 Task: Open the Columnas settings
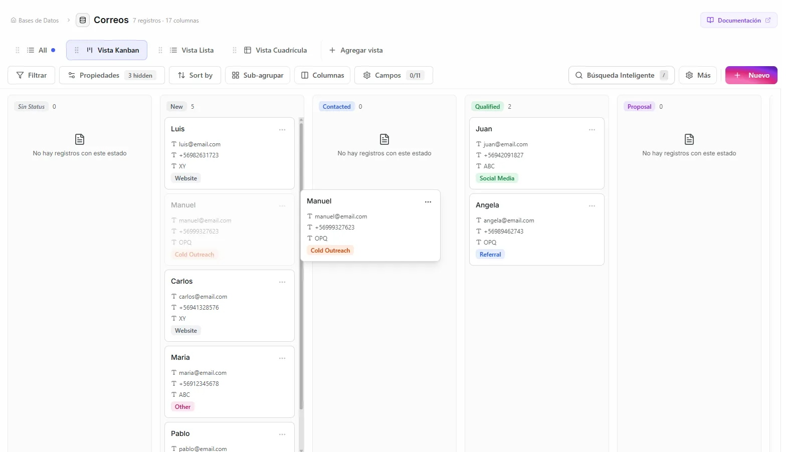(x=322, y=75)
